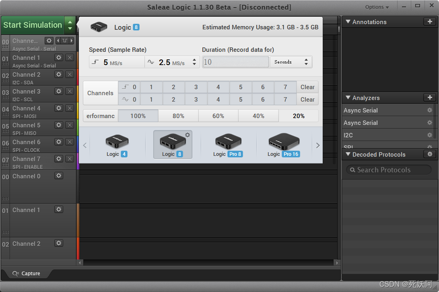
Task: Select the Logic Pro 16 device thumbnail
Action: coord(284,145)
